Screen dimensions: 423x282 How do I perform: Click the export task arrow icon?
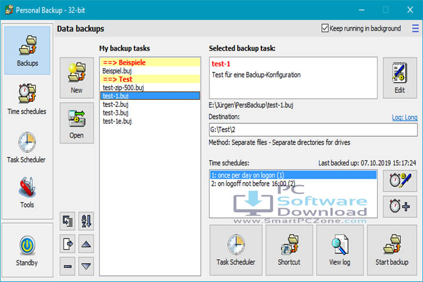[x=68, y=244]
